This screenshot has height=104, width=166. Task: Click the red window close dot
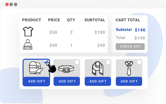point(7,4)
